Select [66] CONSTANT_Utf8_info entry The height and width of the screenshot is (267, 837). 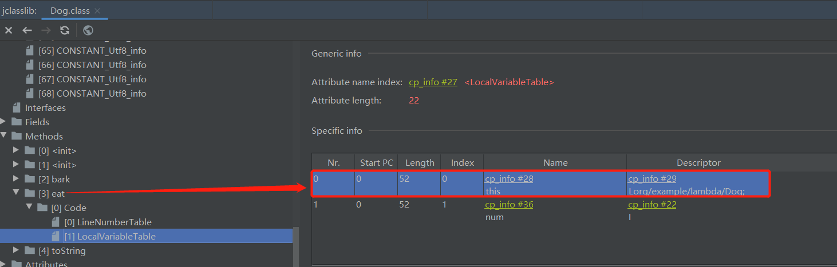[92, 65]
